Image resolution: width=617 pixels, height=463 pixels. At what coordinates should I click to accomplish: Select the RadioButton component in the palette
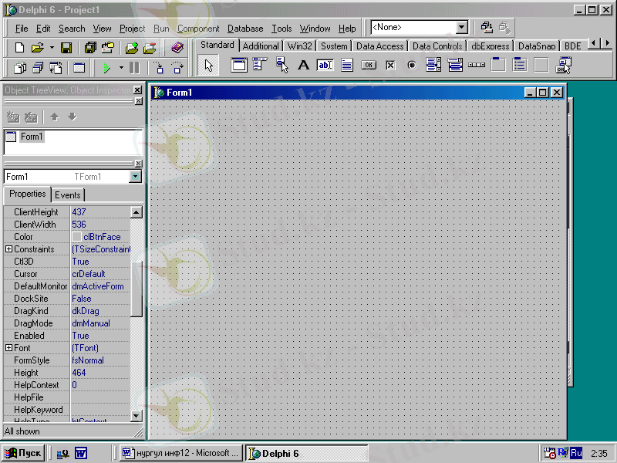412,66
